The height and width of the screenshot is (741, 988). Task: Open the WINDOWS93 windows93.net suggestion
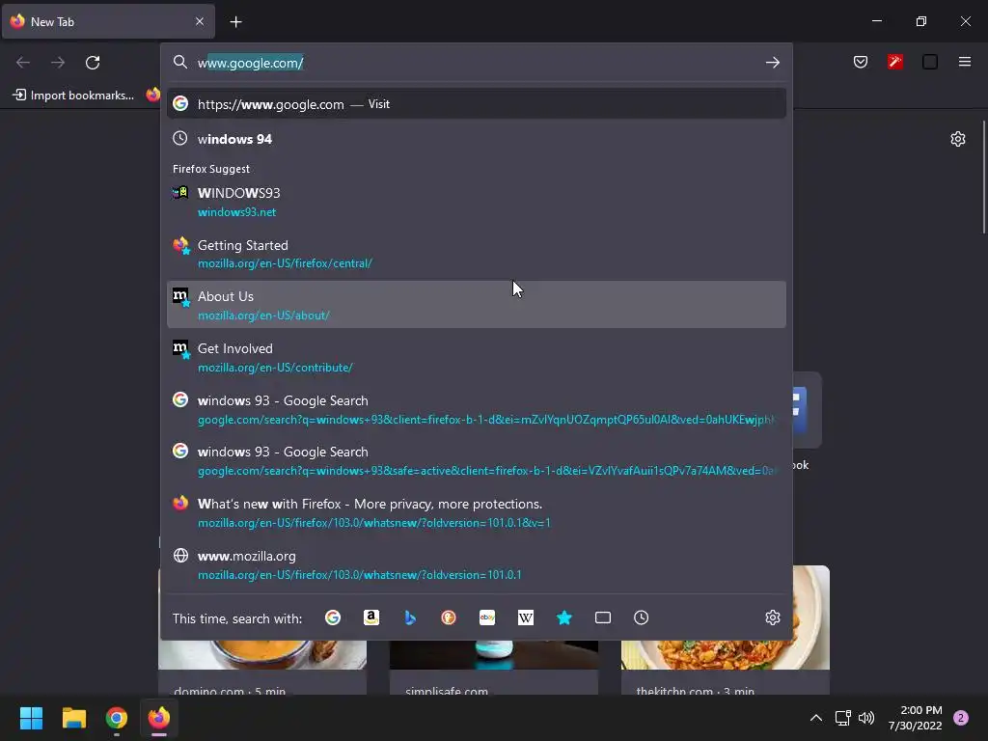477,203
